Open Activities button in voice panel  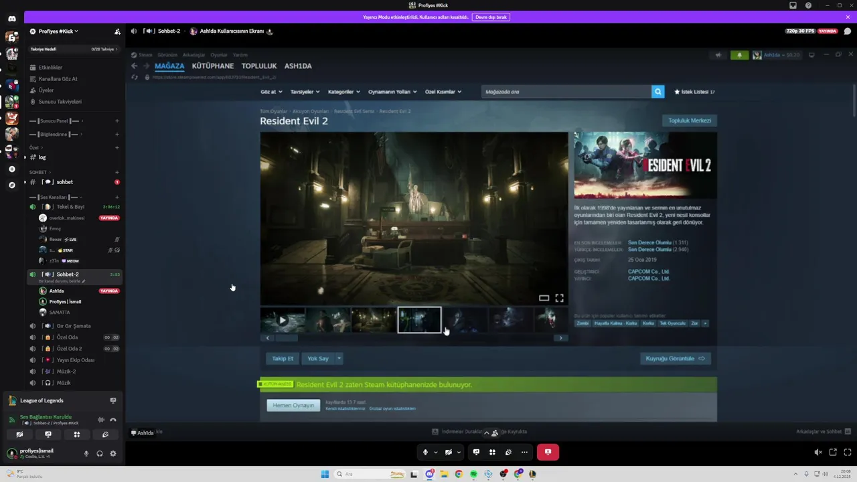point(76,434)
